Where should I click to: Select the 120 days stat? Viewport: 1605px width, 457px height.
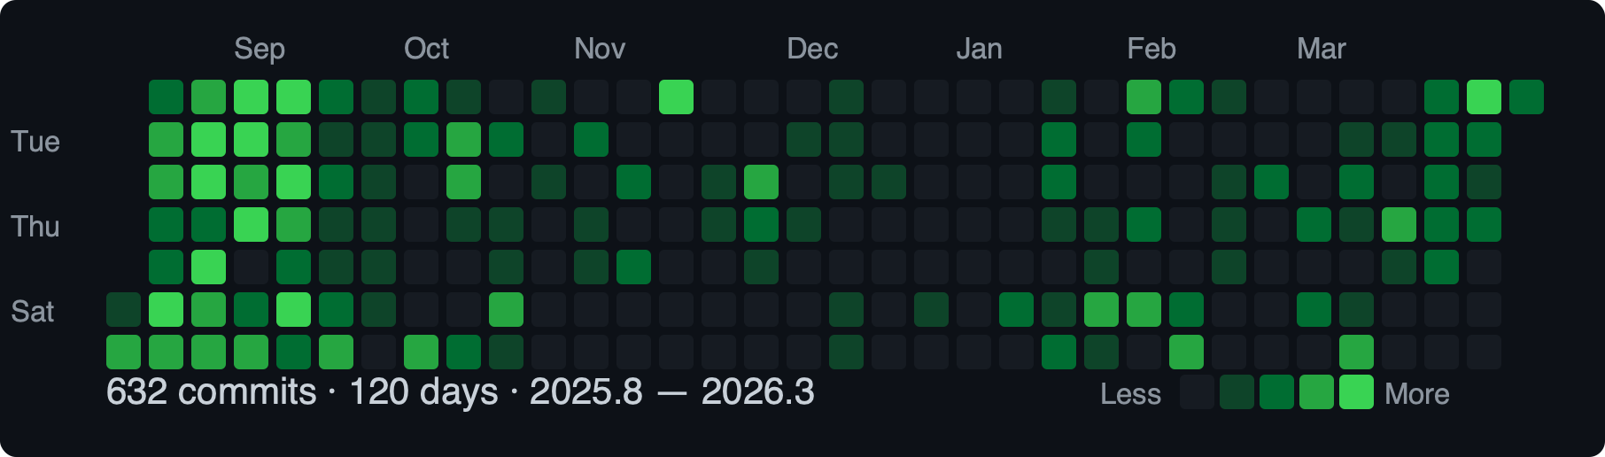[423, 391]
